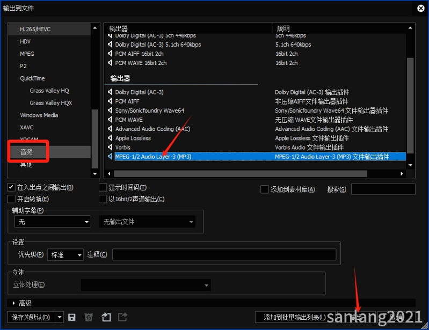Click horizontal scrollbar right arrow
The width and height of the screenshot is (429, 330).
pos(402,174)
